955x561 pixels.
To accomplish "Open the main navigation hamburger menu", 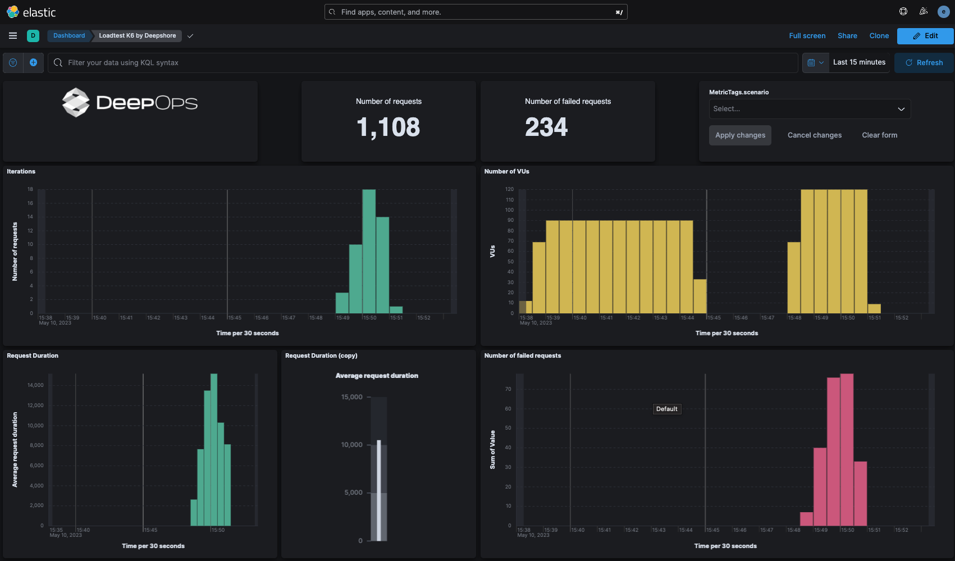I will (x=13, y=35).
